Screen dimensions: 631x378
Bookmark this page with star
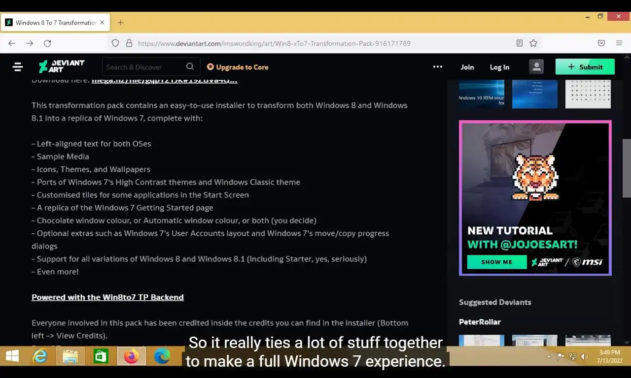coord(533,43)
